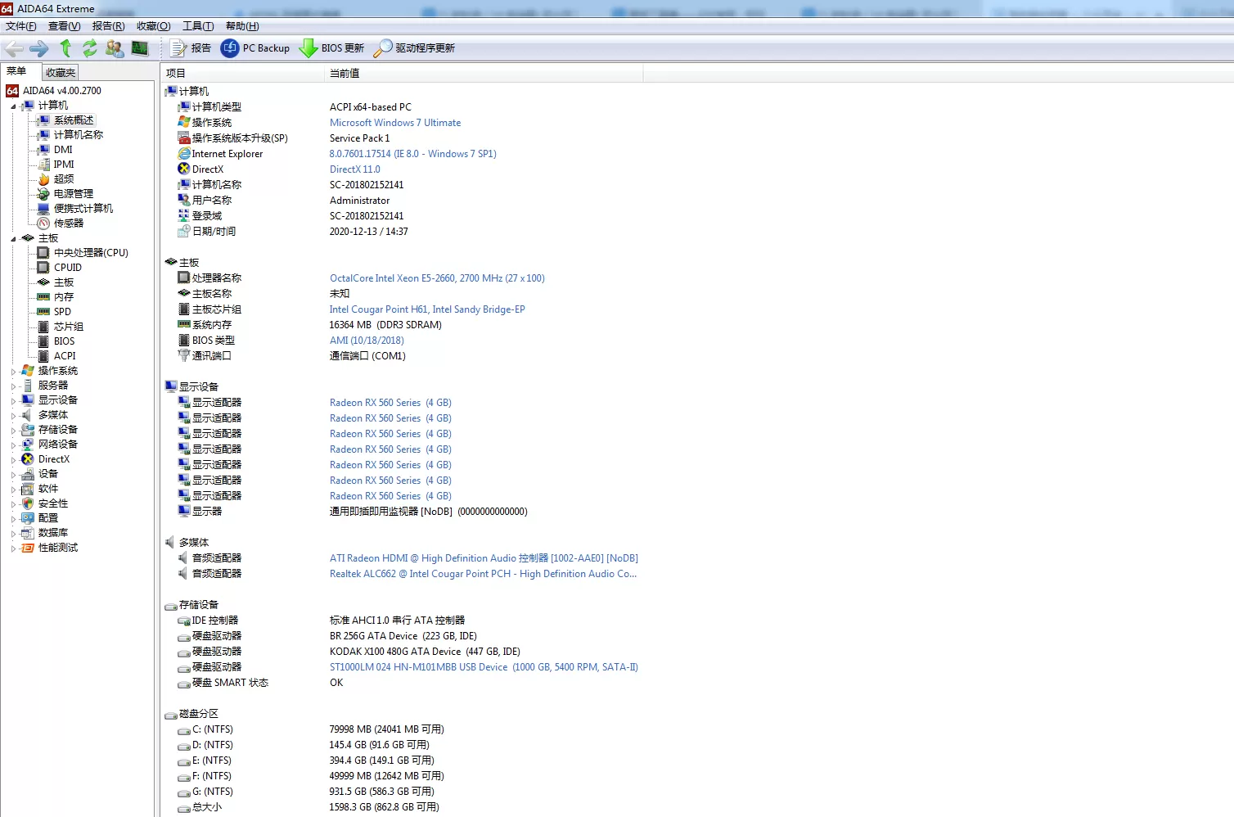Select 便携式计算机 in the tree

(83, 209)
